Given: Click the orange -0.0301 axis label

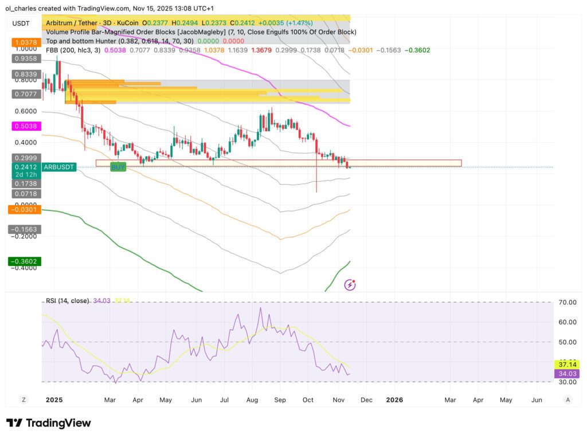Looking at the screenshot, I should 22,210.
